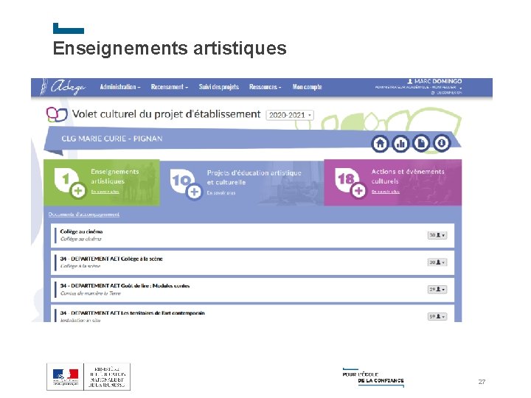Screen dimensions: 531x398
Task: Open the Administration menu
Action: click(120, 87)
